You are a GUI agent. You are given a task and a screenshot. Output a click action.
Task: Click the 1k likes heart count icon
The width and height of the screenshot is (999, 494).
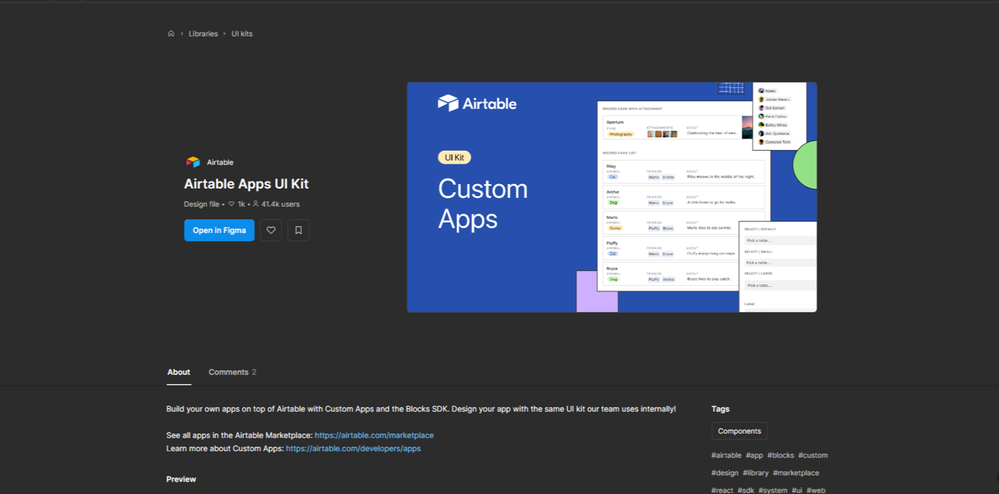[231, 204]
